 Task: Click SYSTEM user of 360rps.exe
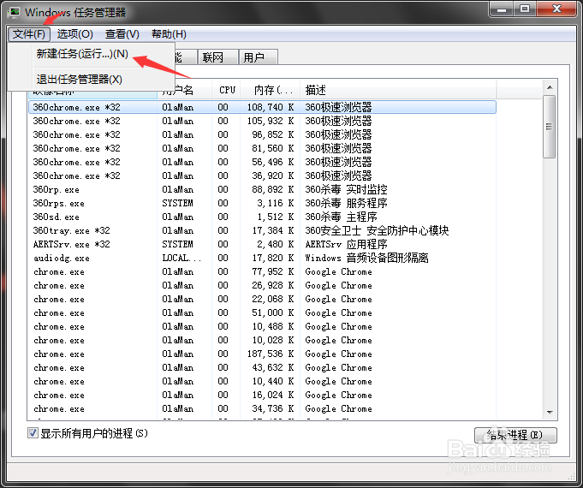(x=177, y=203)
